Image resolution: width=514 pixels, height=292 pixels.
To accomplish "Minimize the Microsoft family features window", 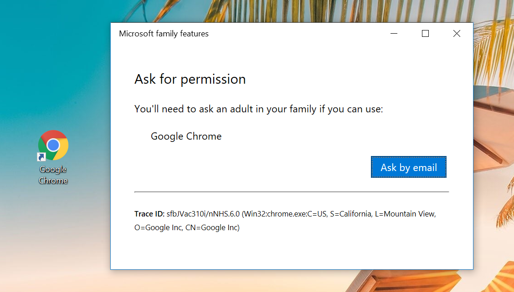I will [394, 33].
